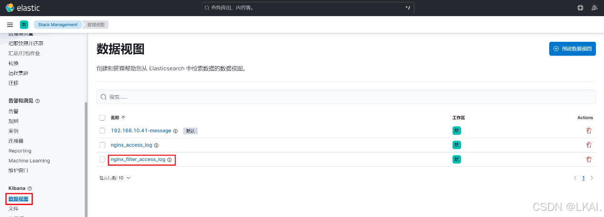Open 汇总/打包作业 in the sidebar
Viewport: 604px width, 217px height.
(24, 53)
